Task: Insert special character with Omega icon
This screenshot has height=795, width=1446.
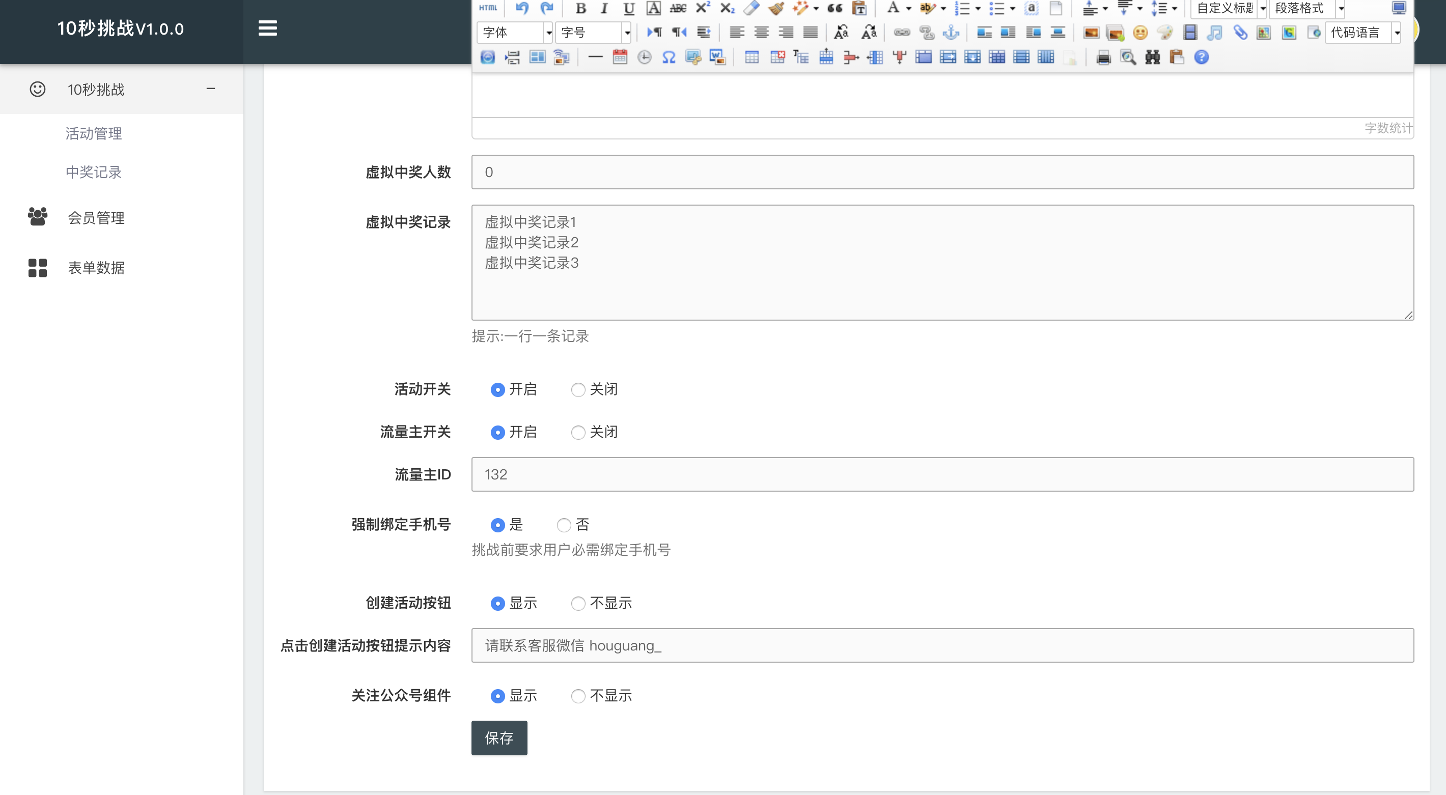Action: [669, 57]
